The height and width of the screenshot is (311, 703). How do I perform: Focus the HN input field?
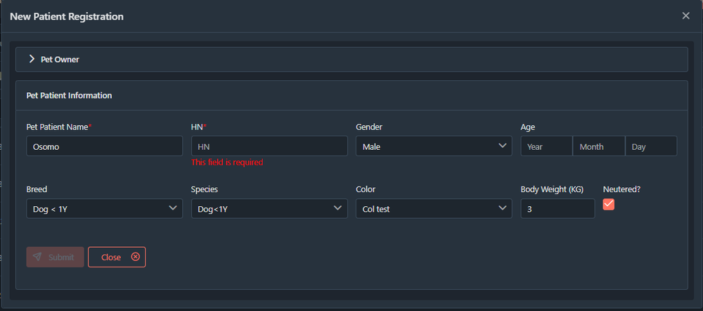click(x=269, y=146)
